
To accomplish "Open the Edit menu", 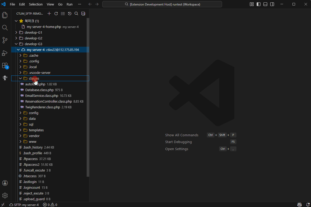I will click(22, 4).
